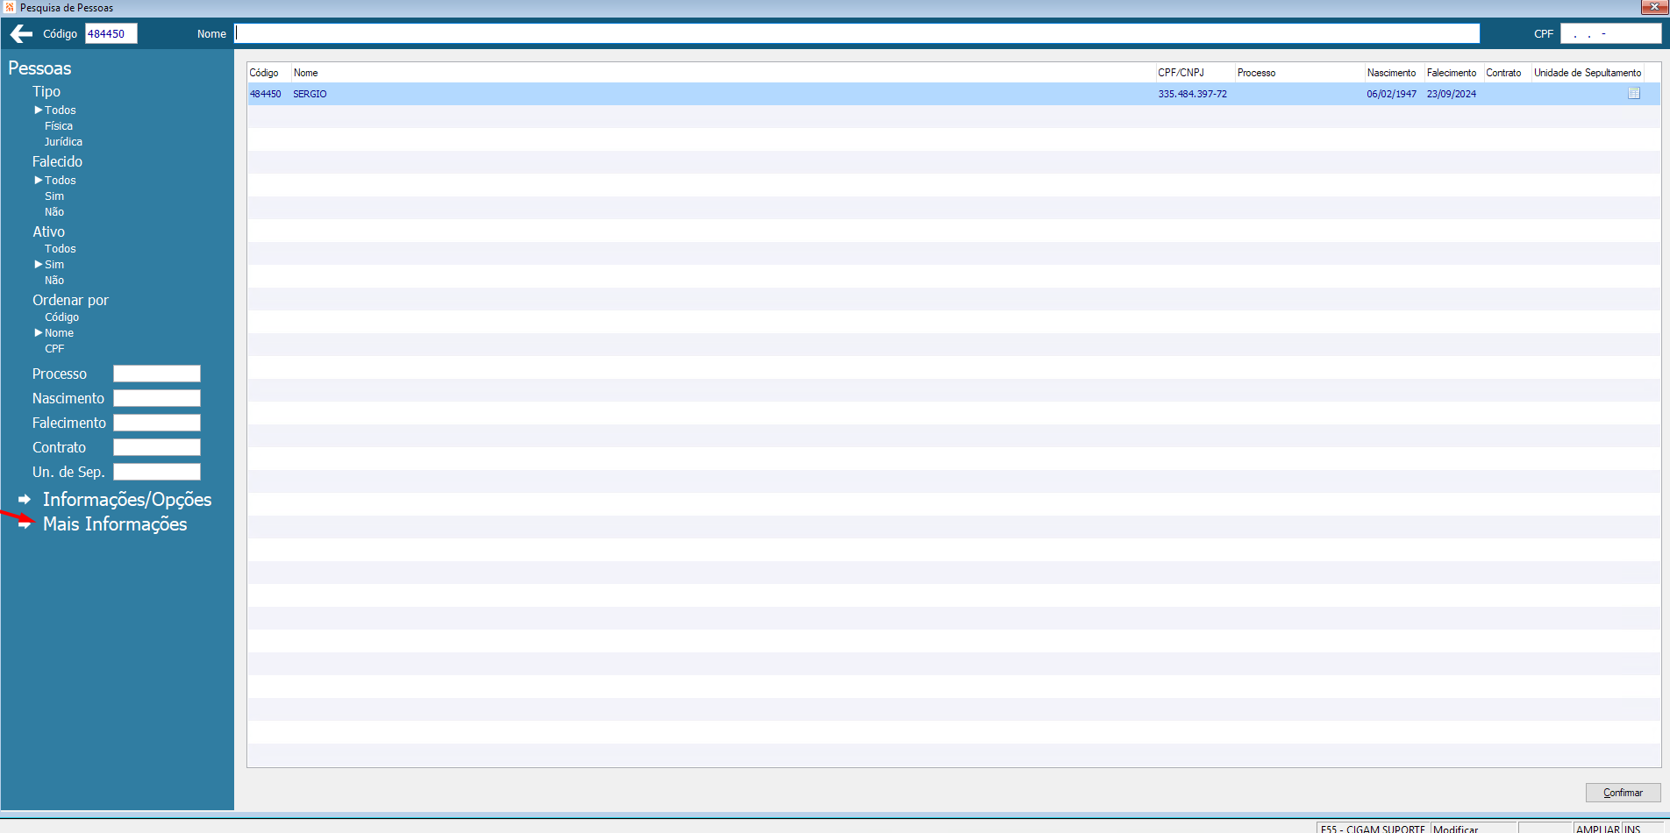Screen dimensions: 1670x833
Task: Focus the CPF field at top right
Action: (x=1610, y=33)
